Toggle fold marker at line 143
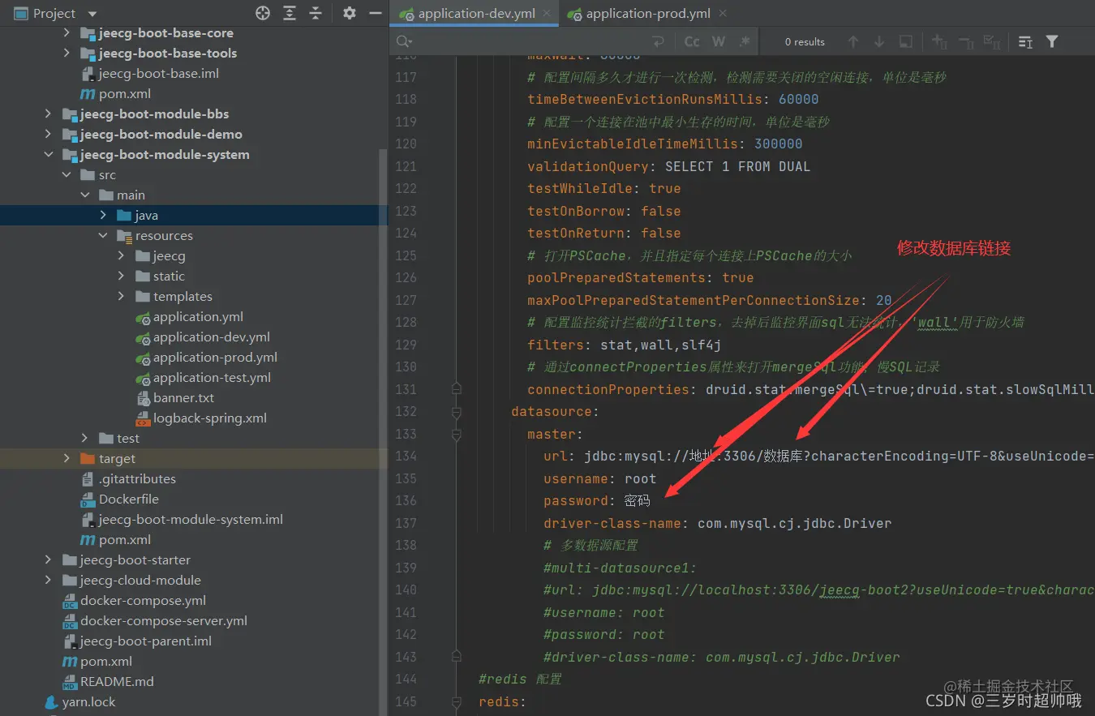The height and width of the screenshot is (716, 1095). pyautogui.click(x=457, y=657)
